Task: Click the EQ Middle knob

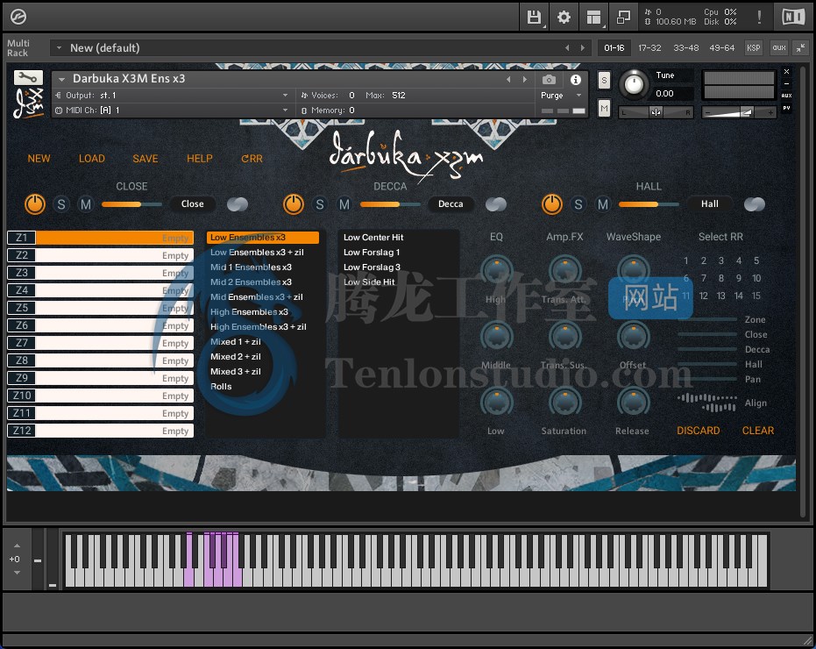Action: tap(496, 336)
